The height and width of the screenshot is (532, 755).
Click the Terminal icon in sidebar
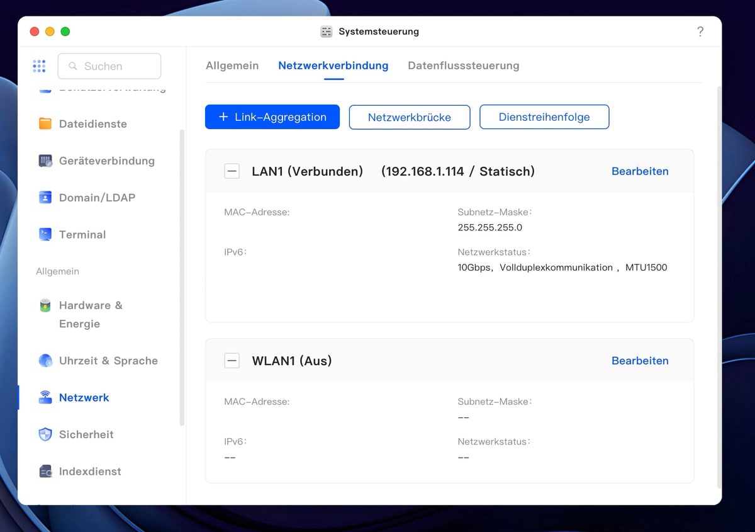coord(45,234)
